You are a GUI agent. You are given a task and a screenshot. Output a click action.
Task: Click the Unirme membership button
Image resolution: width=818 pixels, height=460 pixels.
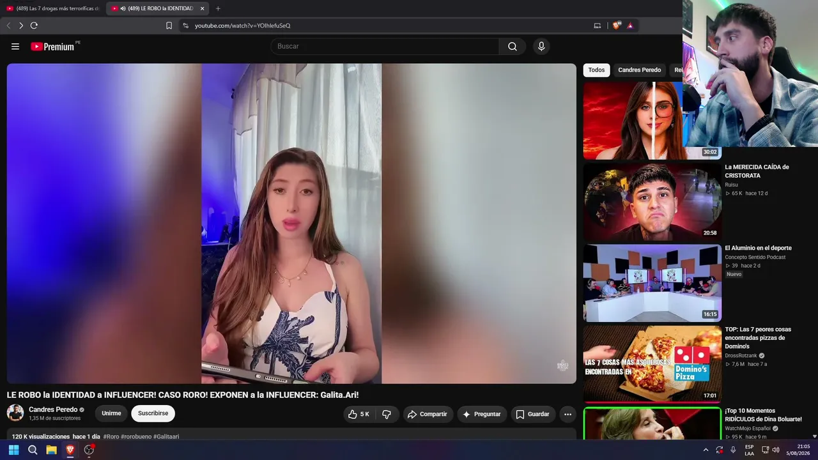[x=111, y=414]
